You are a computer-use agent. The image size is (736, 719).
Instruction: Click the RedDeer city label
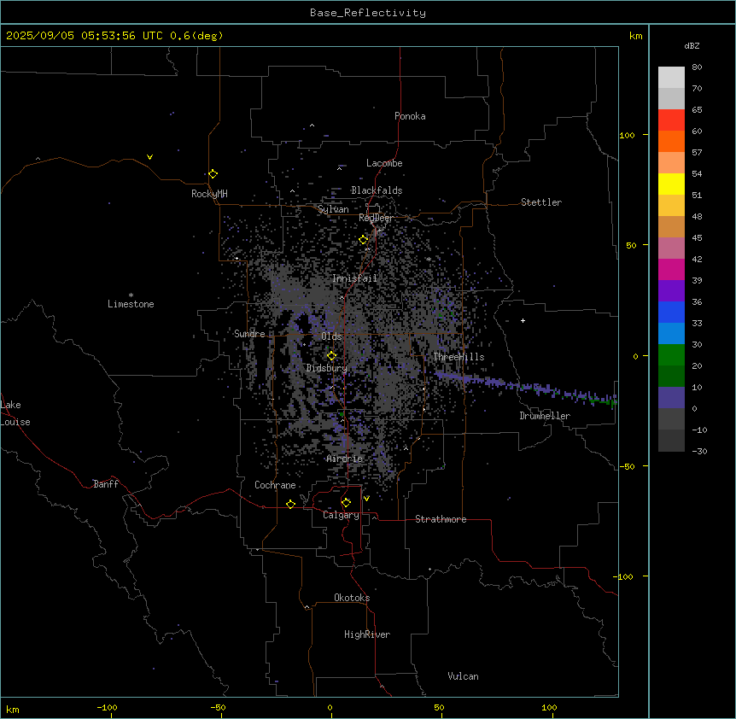tap(376, 218)
